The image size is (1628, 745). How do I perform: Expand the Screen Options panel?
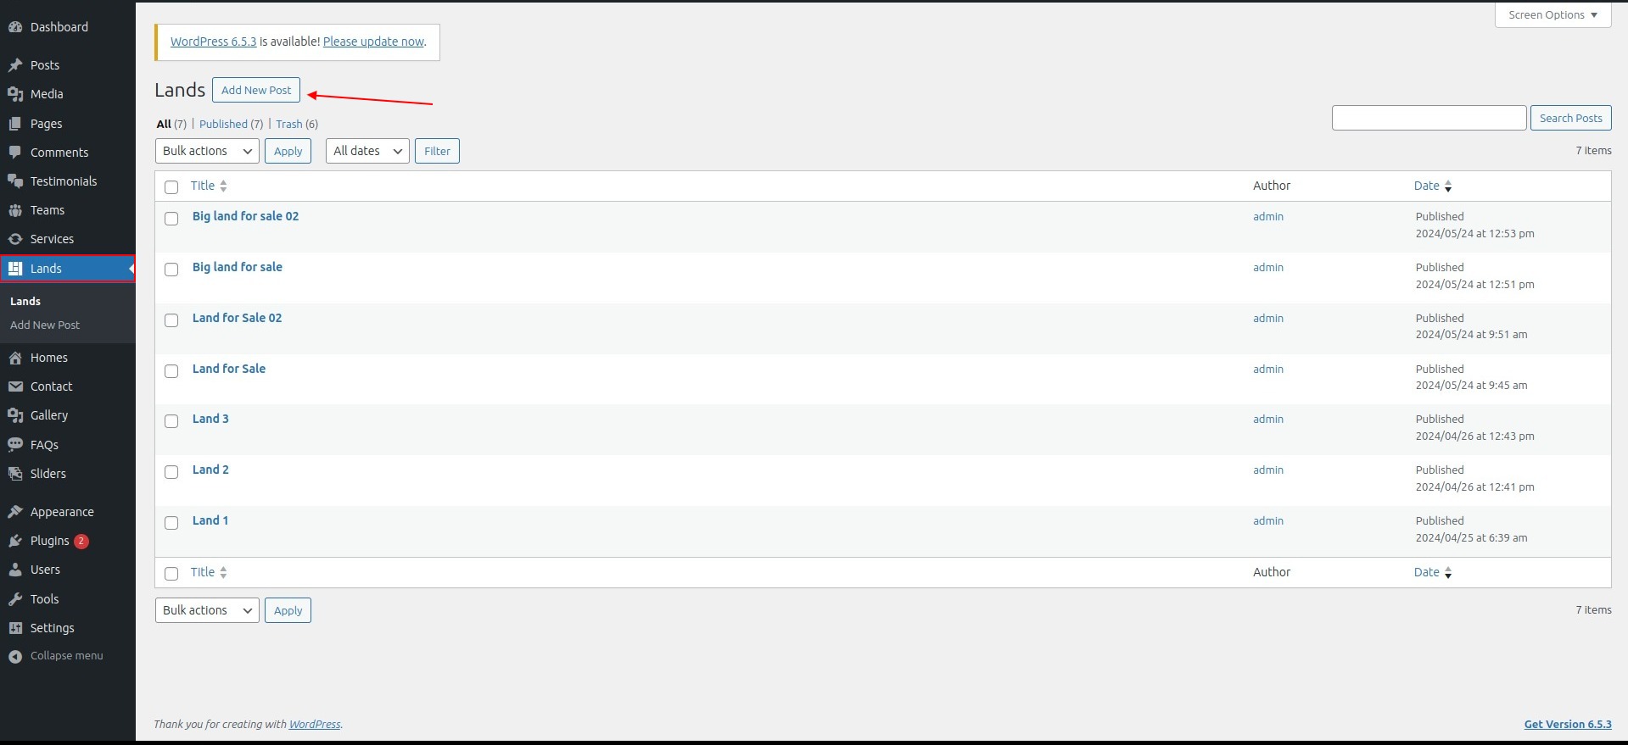tap(1552, 14)
